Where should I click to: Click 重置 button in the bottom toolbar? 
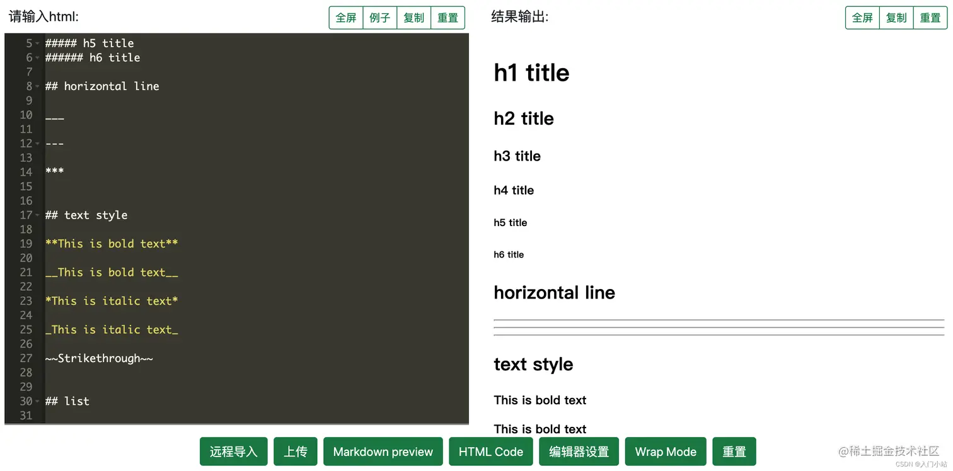[734, 451]
